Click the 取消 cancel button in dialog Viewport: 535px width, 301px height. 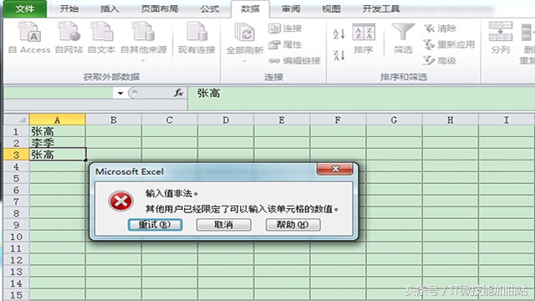[x=224, y=225]
